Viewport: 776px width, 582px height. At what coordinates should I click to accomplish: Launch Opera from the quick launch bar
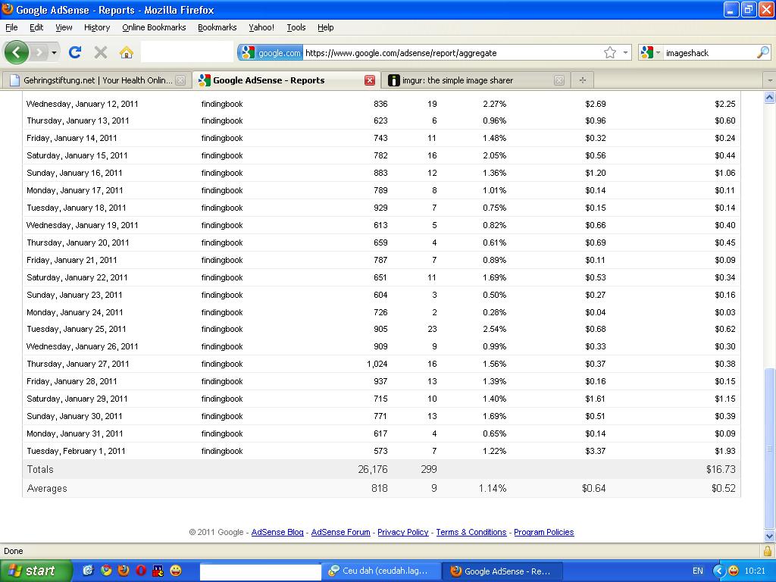pyautogui.click(x=141, y=571)
